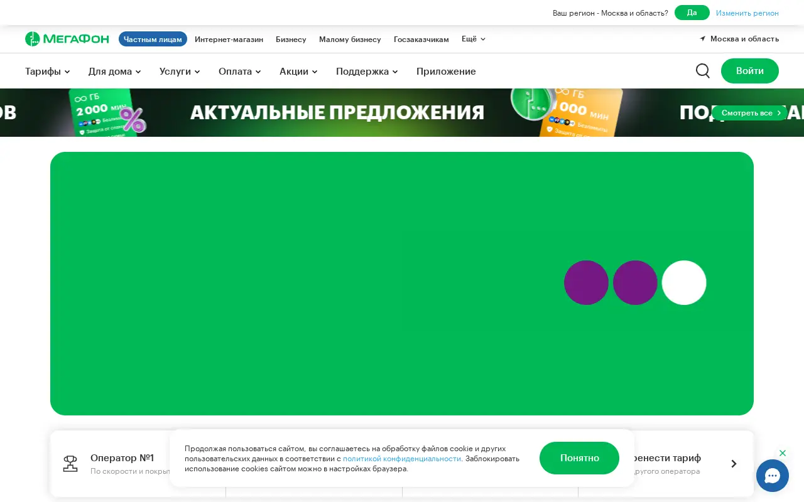Click the trophy icon beside Оператор №1
This screenshot has width=804, height=502.
point(70,464)
